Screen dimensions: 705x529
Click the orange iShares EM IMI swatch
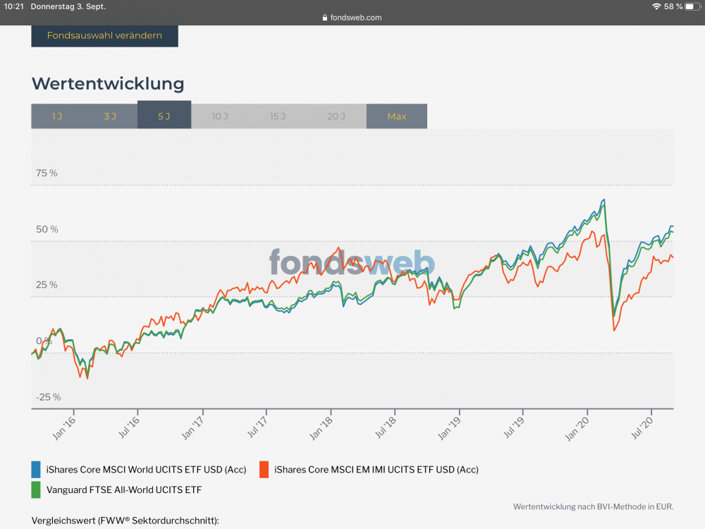point(264,469)
